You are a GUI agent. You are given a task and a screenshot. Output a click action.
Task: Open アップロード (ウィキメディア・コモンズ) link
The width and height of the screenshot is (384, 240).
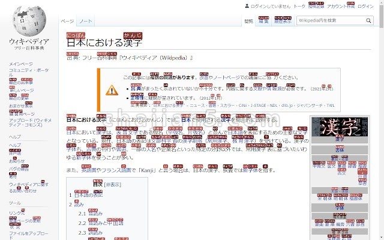30,122
